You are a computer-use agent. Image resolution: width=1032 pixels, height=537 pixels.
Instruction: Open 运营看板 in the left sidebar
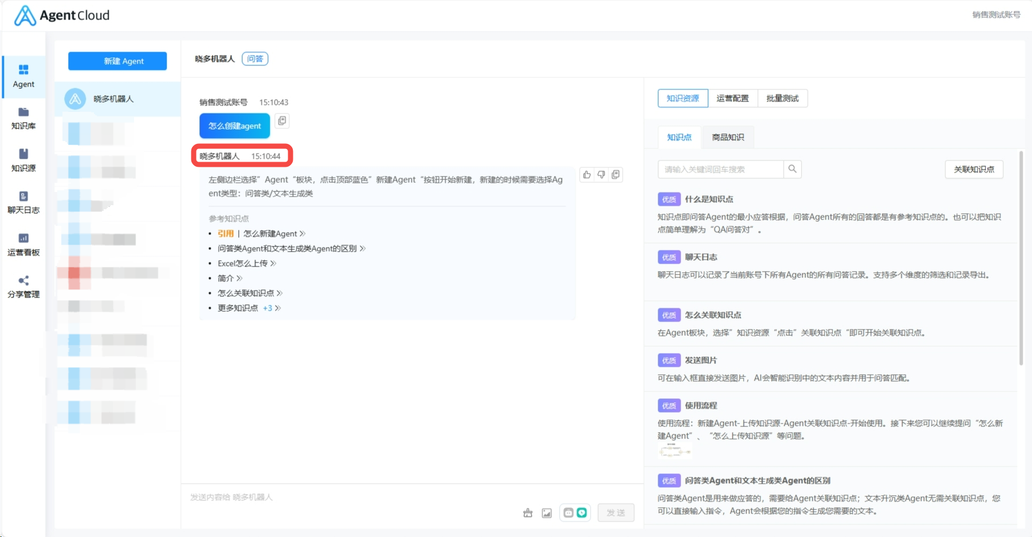23,245
